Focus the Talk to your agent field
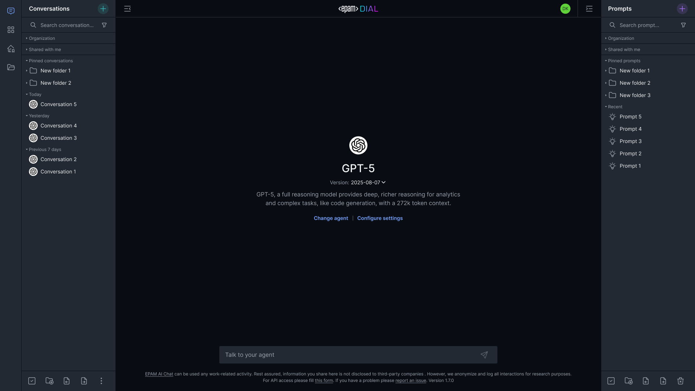The image size is (695, 391). tap(349, 355)
